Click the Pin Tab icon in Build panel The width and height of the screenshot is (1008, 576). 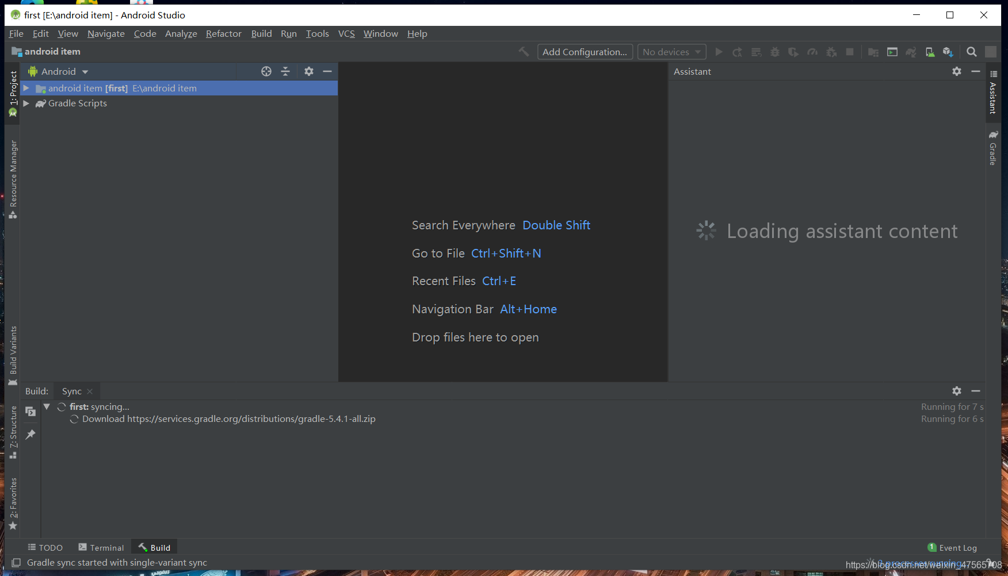point(30,435)
